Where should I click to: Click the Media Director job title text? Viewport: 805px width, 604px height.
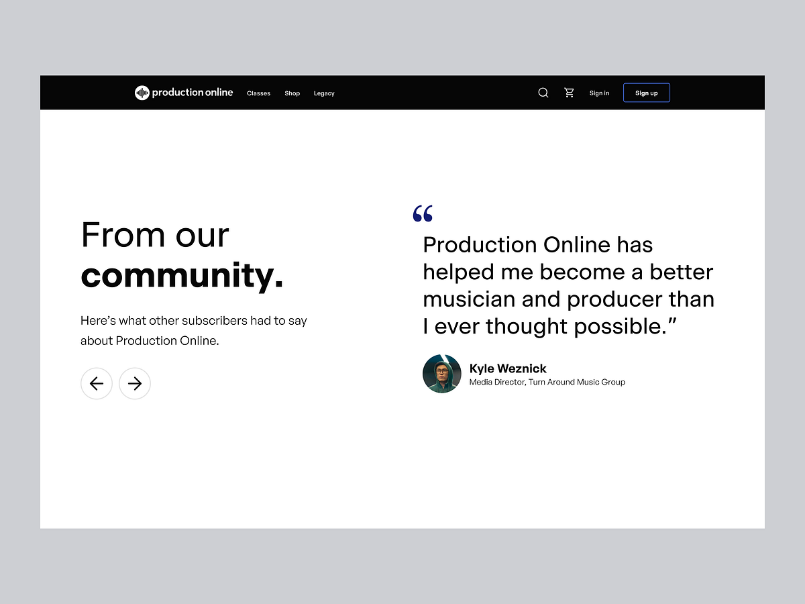tap(547, 382)
